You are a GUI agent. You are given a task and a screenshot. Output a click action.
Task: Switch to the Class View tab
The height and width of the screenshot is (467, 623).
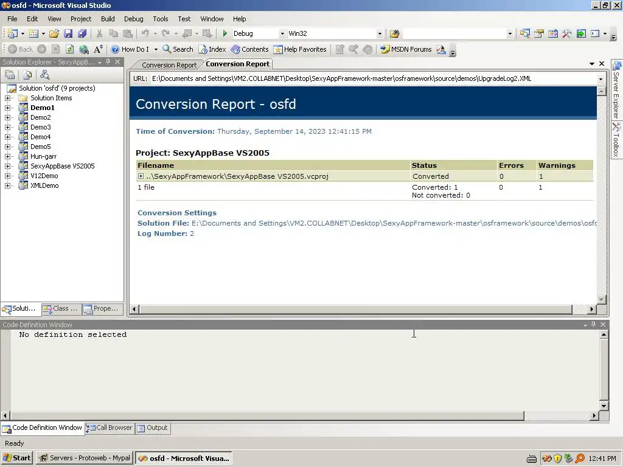61,308
